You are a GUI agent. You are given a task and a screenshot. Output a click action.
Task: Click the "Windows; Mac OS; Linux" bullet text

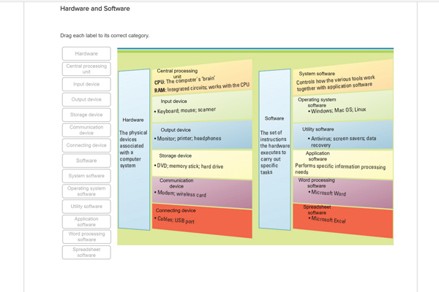click(337, 110)
